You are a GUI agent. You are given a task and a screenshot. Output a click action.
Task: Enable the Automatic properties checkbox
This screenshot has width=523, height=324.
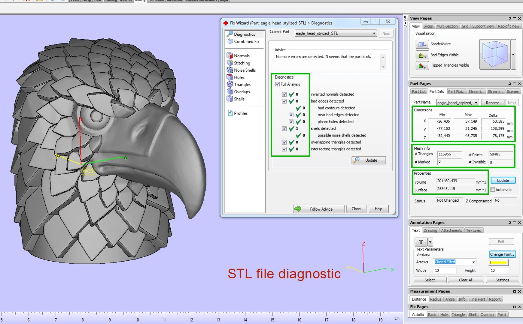(493, 190)
